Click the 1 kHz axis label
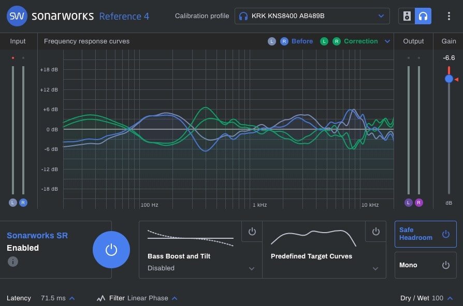 pos(260,205)
